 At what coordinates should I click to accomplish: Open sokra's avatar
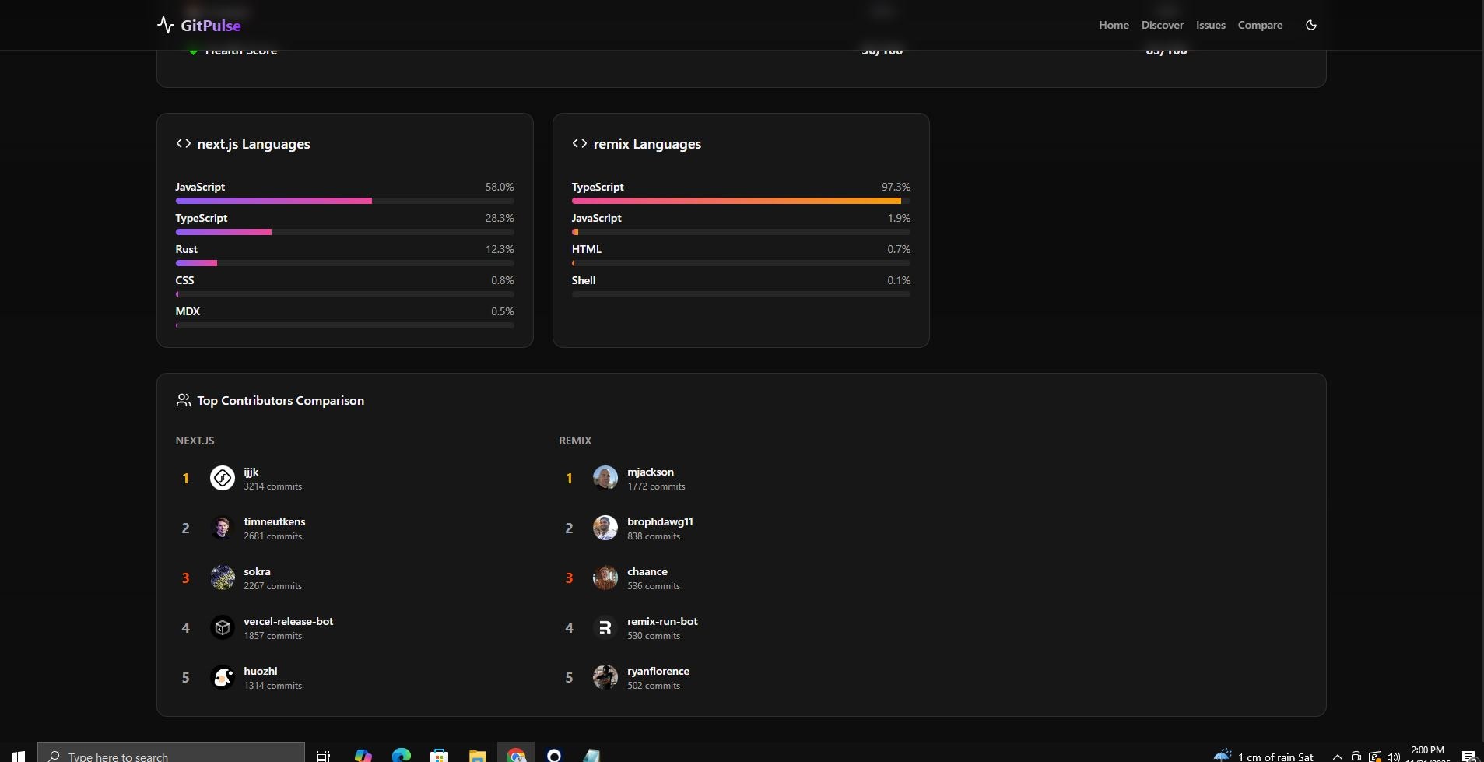tap(223, 578)
